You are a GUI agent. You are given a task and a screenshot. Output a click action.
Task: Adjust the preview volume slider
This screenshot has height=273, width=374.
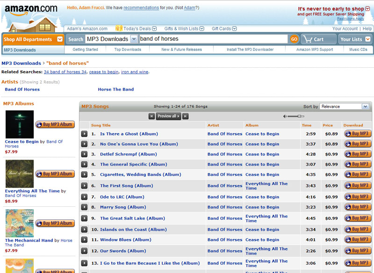(x=296, y=116)
